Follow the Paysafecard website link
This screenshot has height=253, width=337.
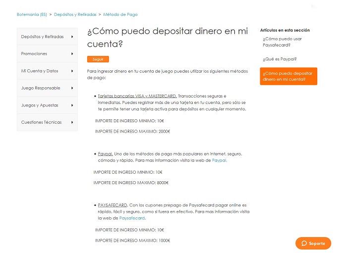(132, 218)
